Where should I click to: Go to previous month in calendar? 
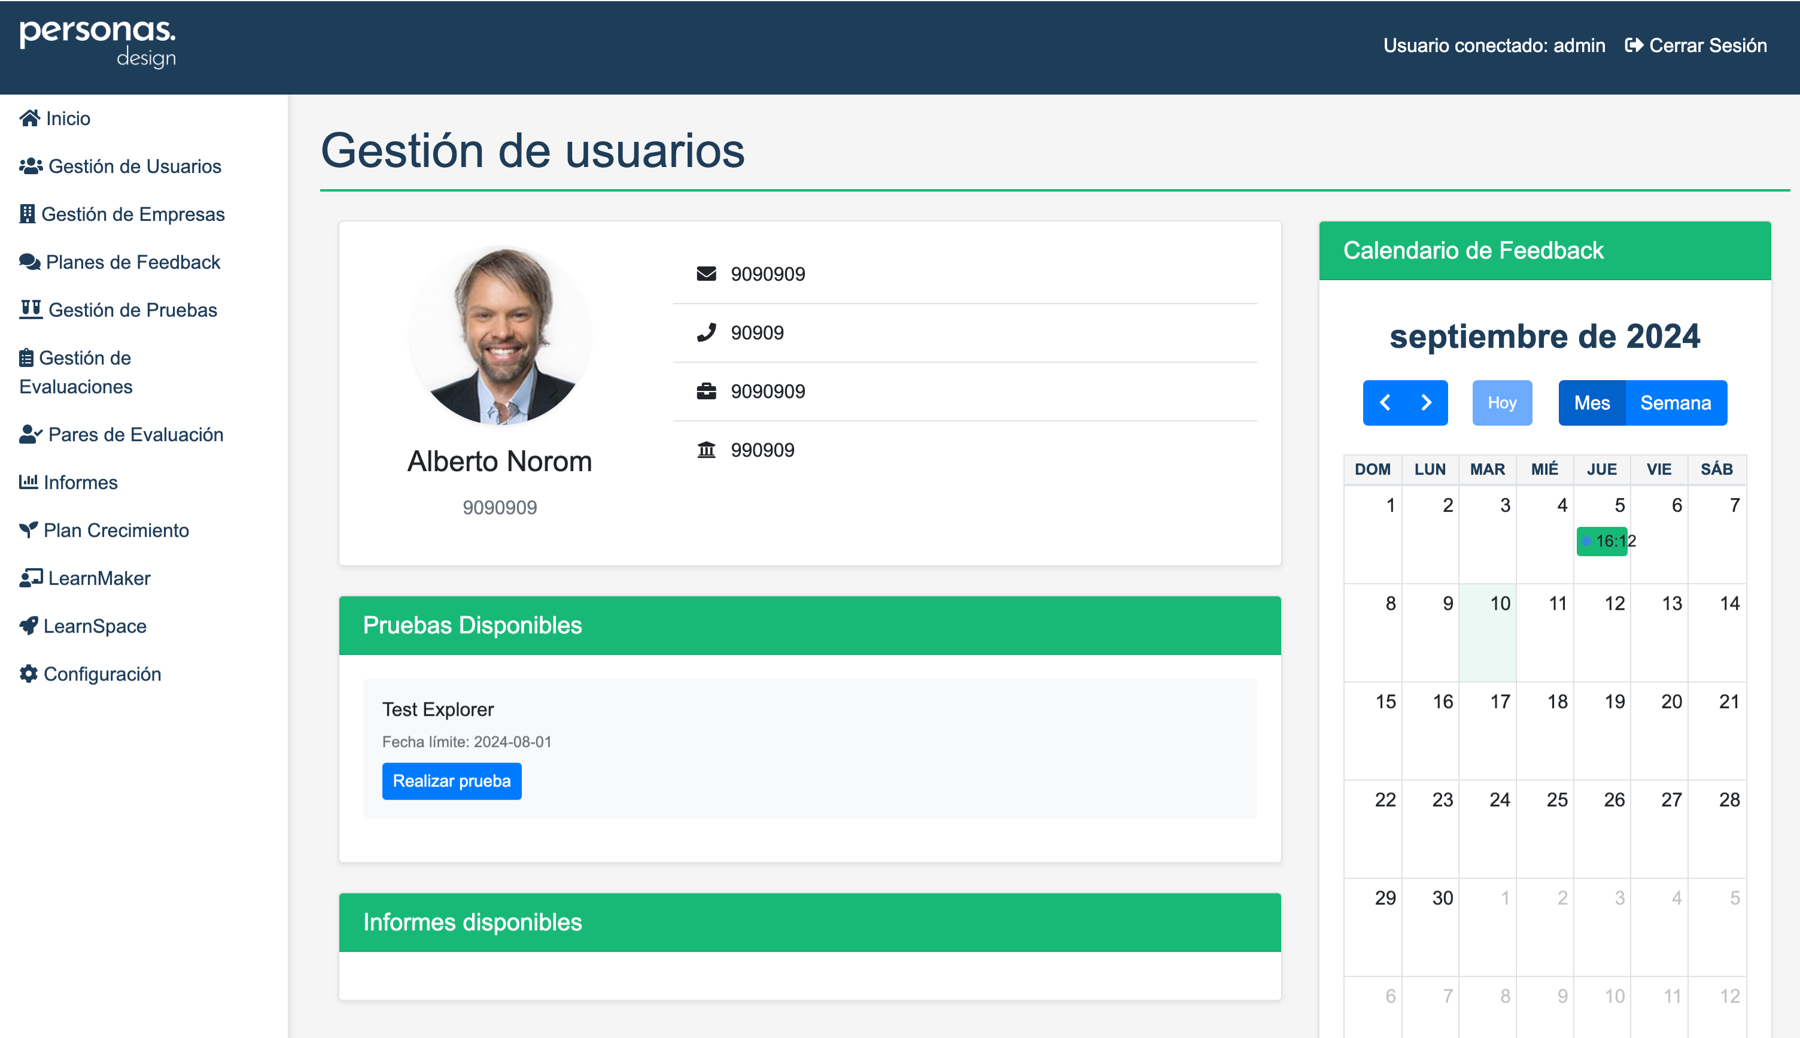(1385, 403)
